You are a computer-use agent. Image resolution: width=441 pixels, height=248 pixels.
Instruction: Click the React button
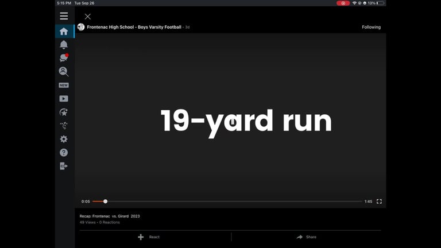pos(149,237)
